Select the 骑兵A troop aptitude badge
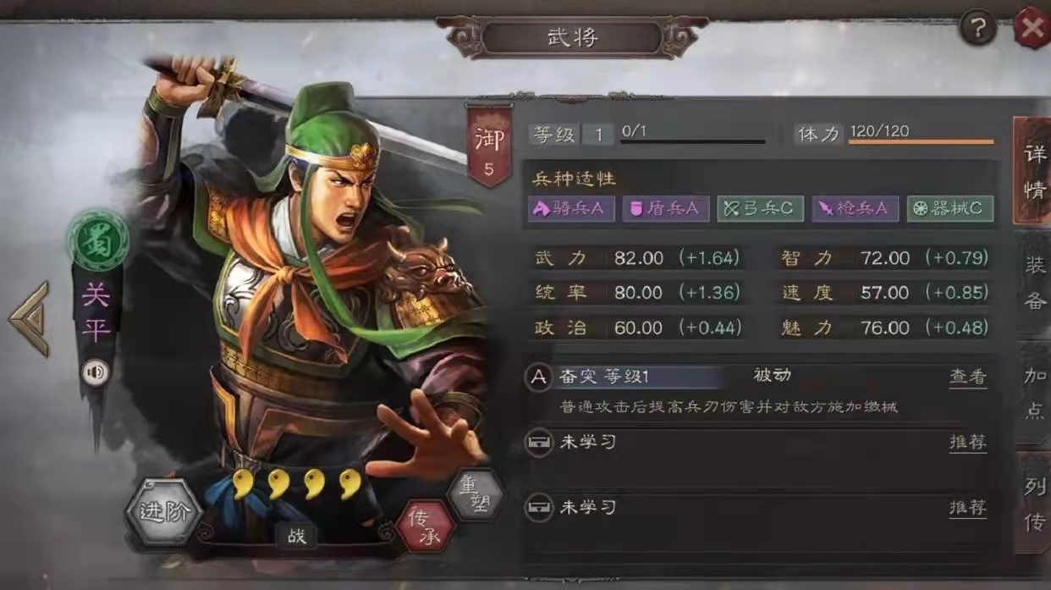Viewport: 1051px width, 590px height. [572, 209]
